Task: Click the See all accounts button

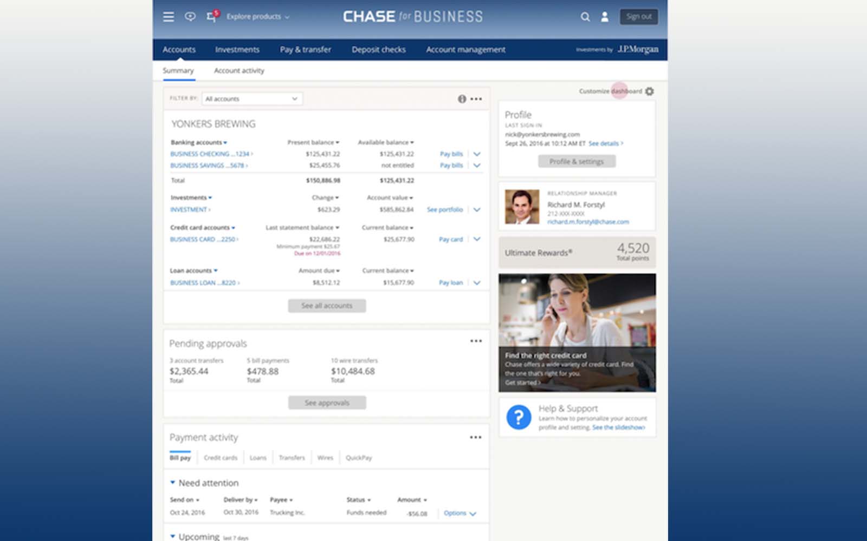Action: click(x=327, y=306)
